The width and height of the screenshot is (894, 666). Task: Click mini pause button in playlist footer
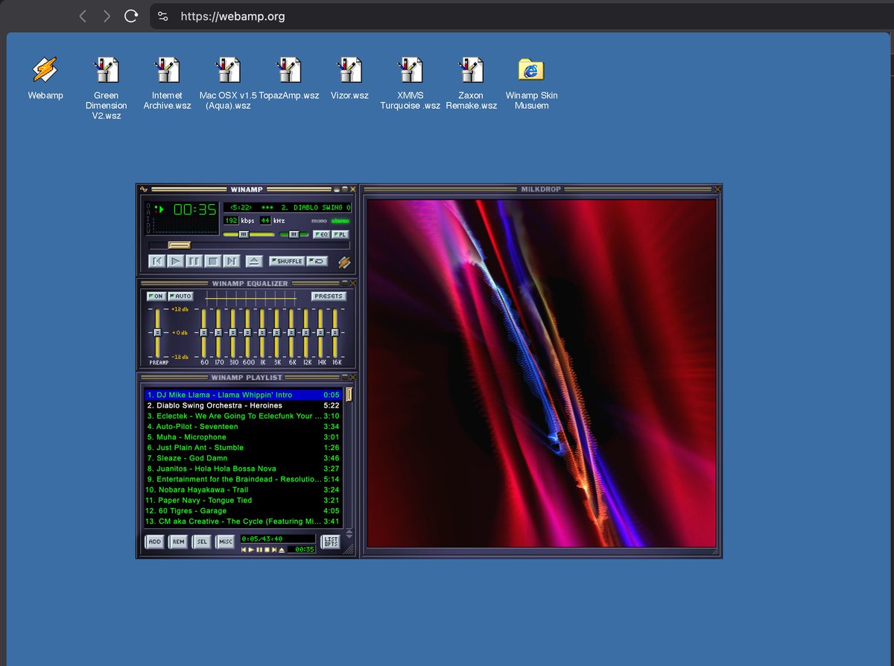click(x=259, y=550)
